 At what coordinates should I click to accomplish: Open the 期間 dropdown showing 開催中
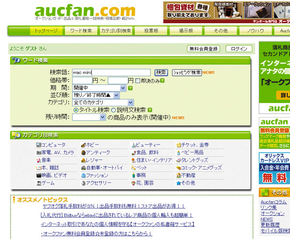(99, 88)
